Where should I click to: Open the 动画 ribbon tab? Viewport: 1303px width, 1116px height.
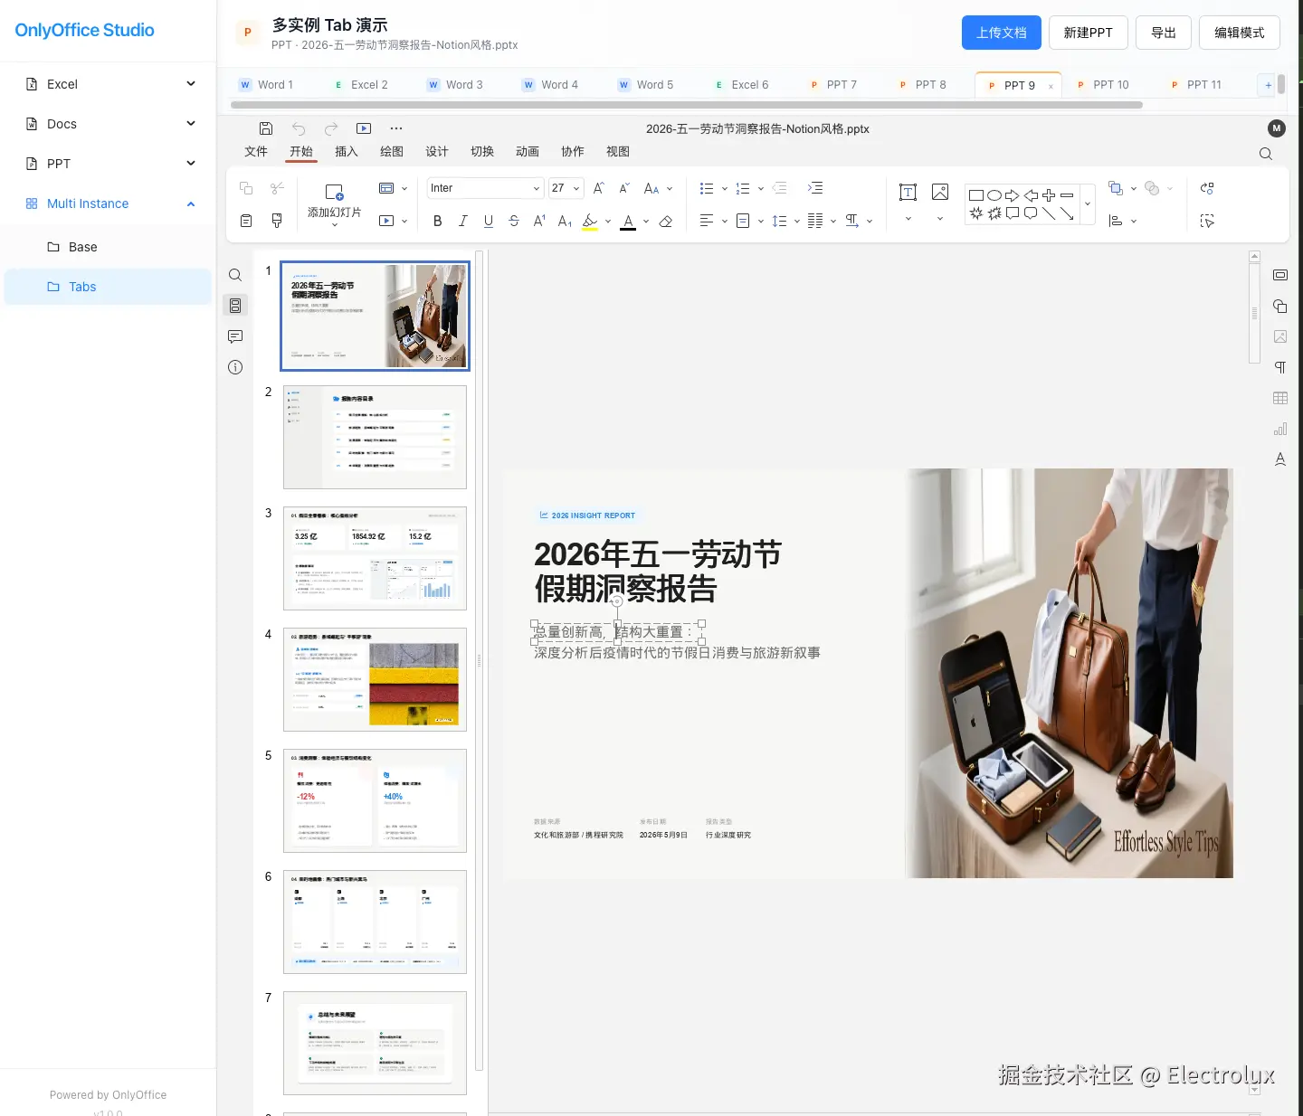click(x=528, y=152)
